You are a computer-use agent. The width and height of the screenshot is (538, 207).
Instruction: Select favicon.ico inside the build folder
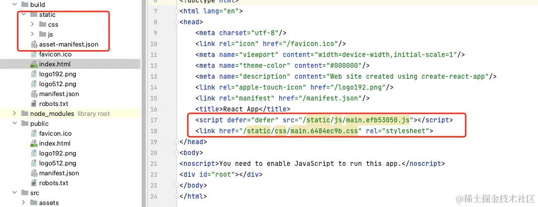point(55,54)
